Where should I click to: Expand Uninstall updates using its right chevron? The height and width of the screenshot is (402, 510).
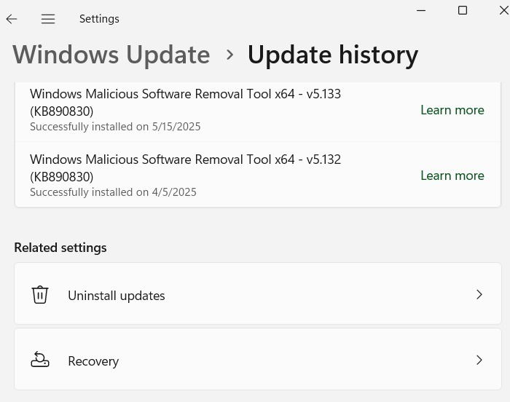coord(479,294)
